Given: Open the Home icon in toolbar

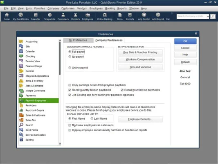Looking at the screenshot, I should coord(7,16).
